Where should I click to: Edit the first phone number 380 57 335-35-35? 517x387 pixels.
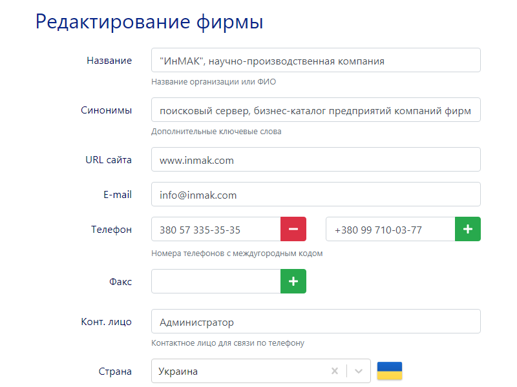pos(216,229)
